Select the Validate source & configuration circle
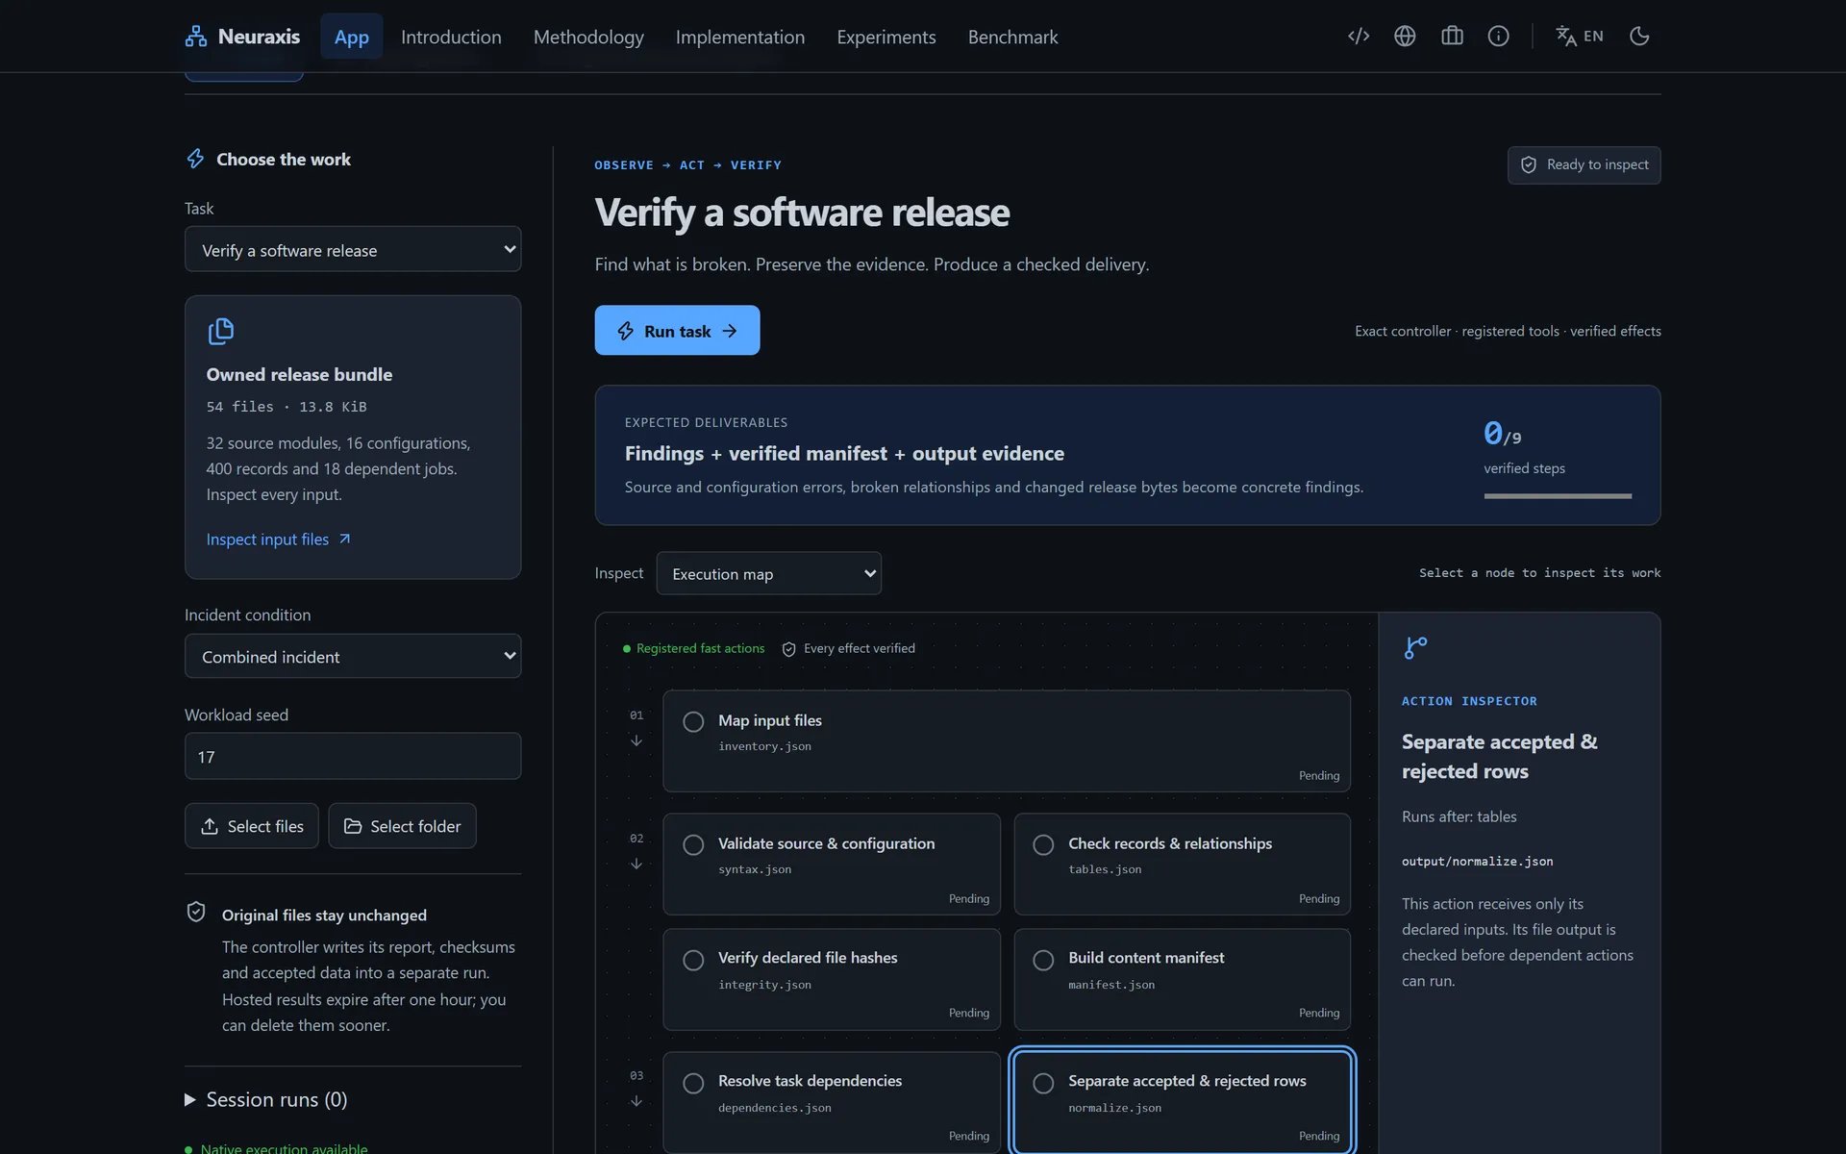 click(693, 844)
